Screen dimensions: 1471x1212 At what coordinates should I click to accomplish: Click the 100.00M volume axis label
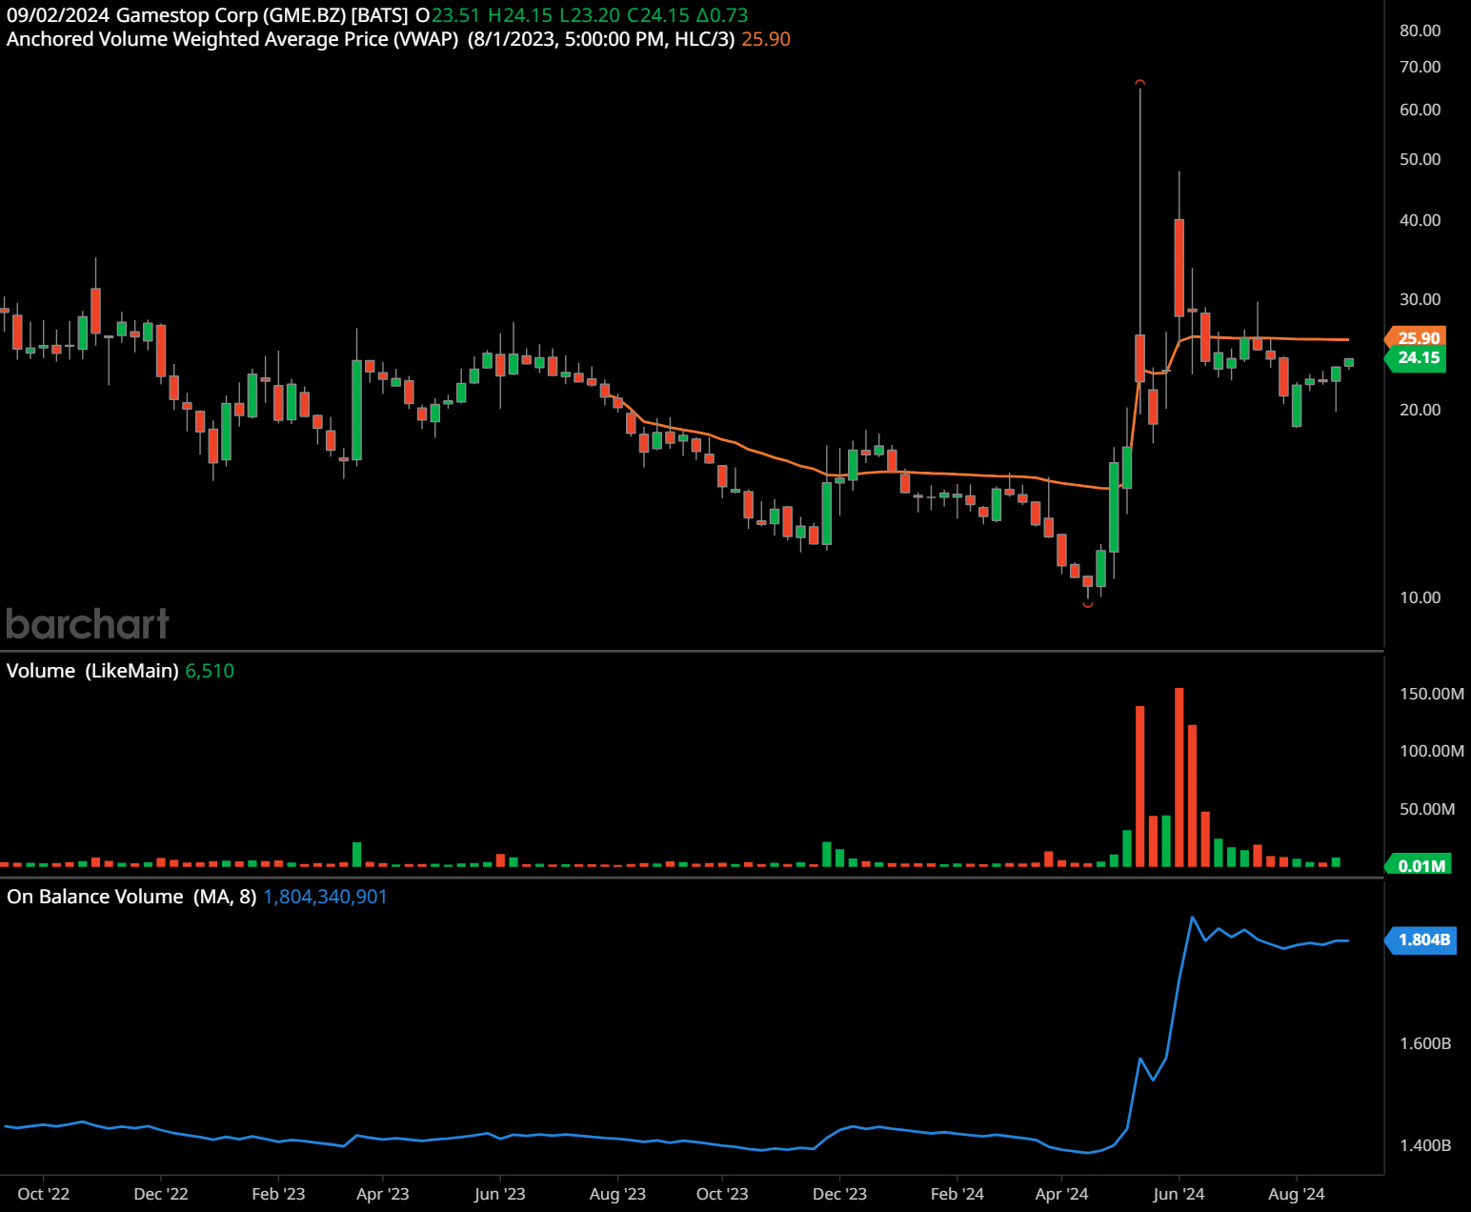click(1432, 751)
